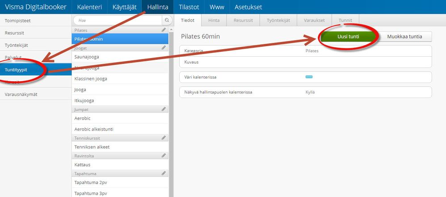Click the class list scrollbar thumb

tap(171, 114)
